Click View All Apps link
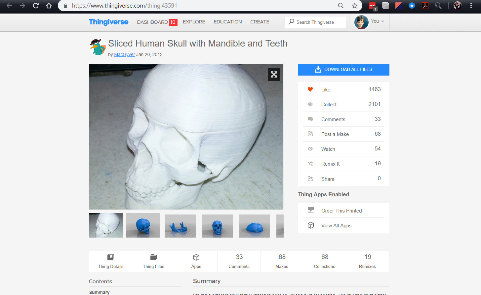The image size is (481, 295). tap(336, 226)
